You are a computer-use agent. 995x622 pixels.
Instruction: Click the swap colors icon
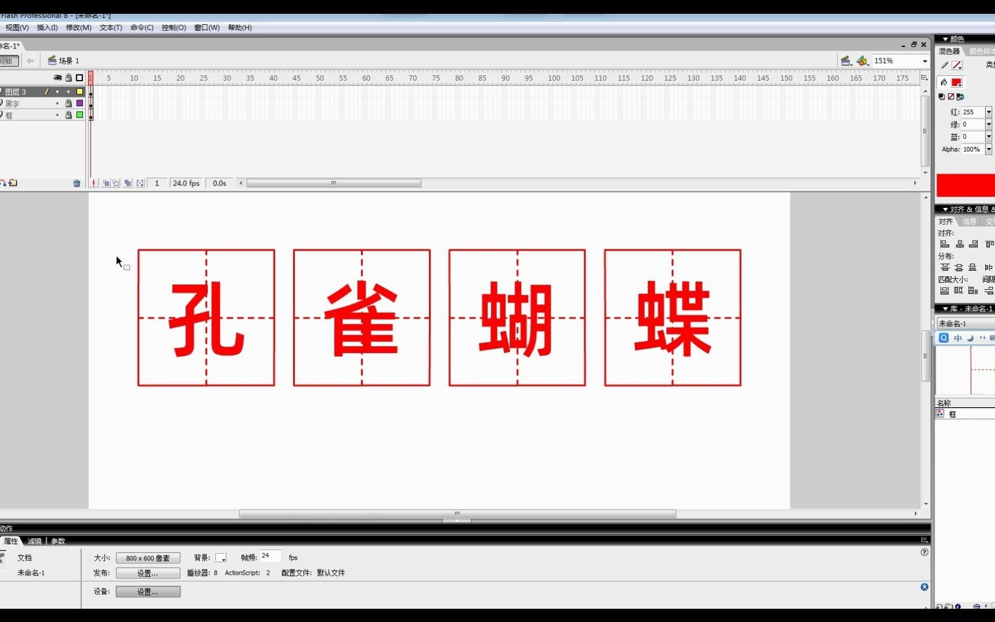(960, 97)
